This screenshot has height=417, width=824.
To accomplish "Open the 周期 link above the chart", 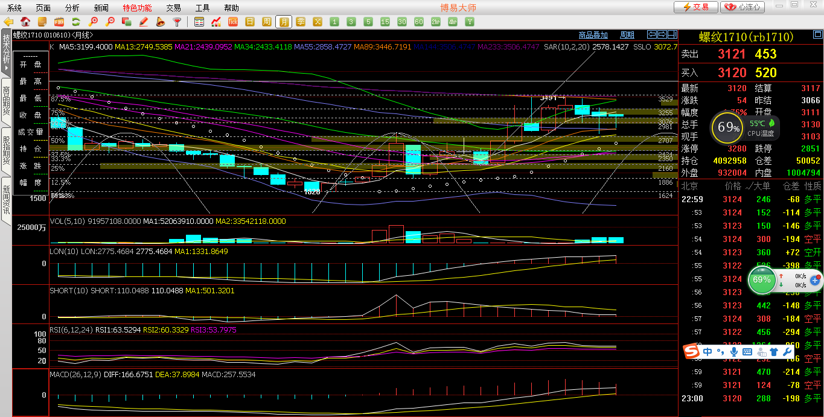I will [x=627, y=35].
